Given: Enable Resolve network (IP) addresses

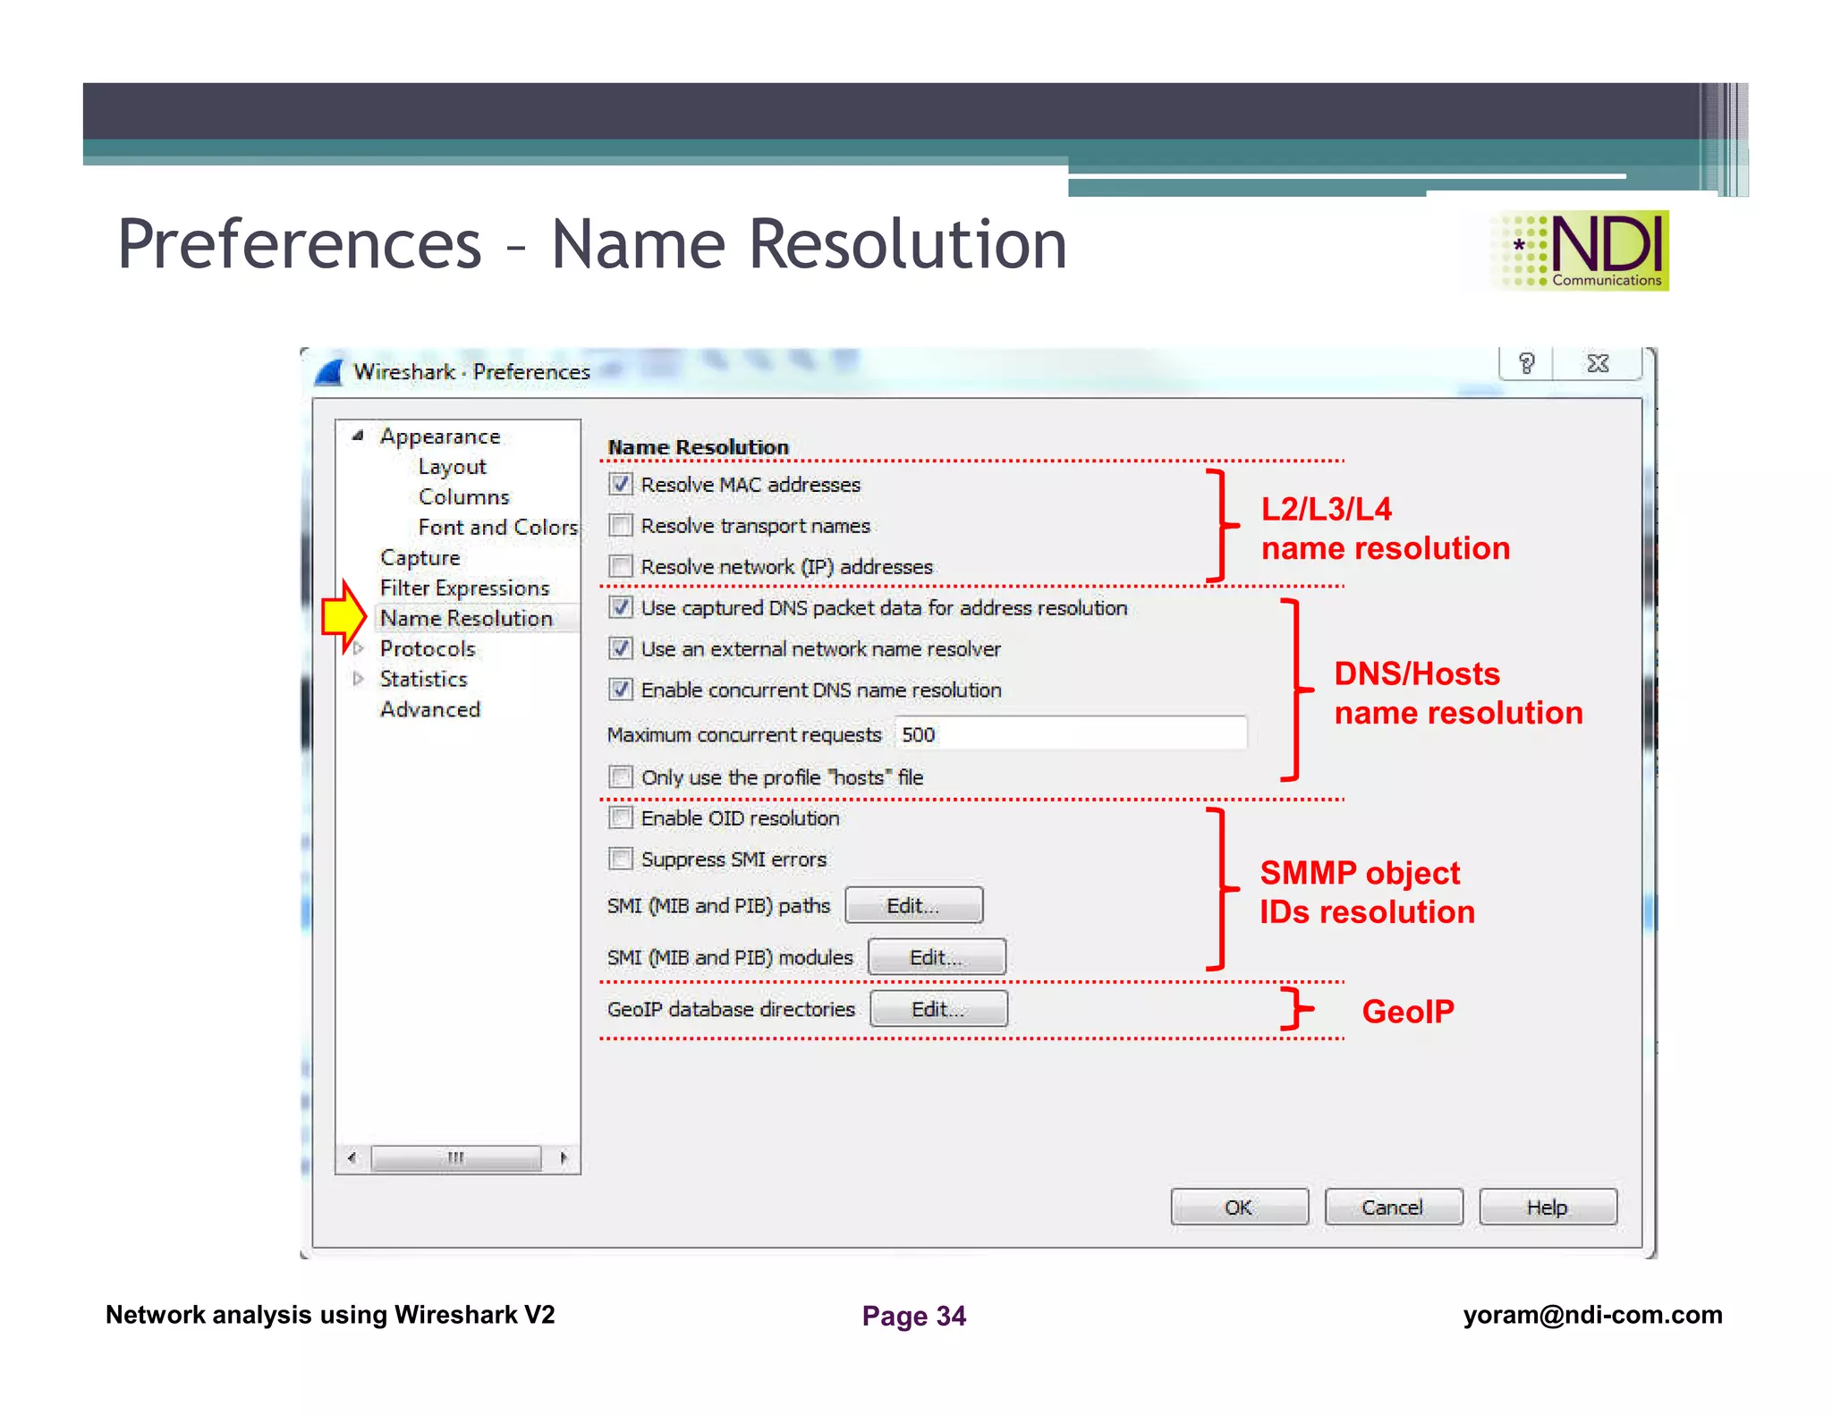Looking at the screenshot, I should pyautogui.click(x=621, y=566).
